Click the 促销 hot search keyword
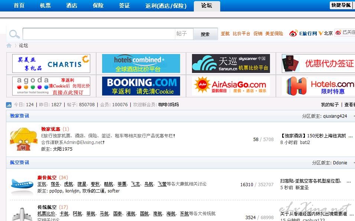Image resolution: width=355 pixels, height=221 pixels. [258, 34]
